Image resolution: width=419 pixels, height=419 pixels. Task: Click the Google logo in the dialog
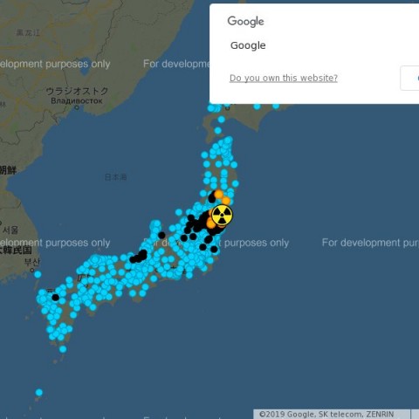tap(246, 22)
